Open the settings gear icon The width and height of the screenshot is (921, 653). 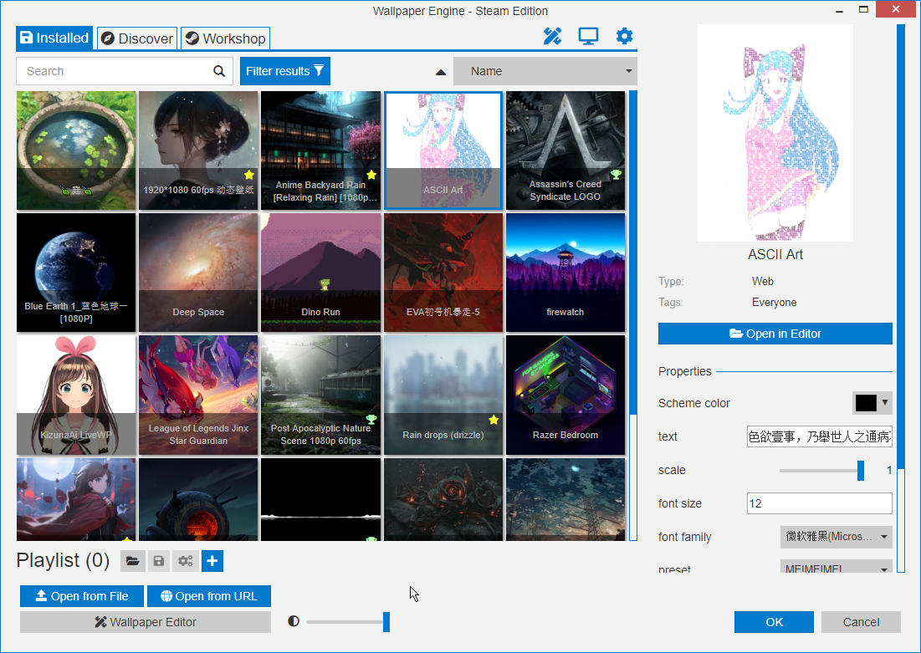624,37
